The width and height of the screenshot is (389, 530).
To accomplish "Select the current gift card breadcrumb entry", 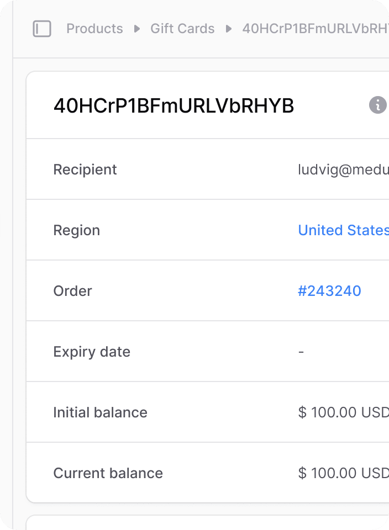I will [315, 29].
